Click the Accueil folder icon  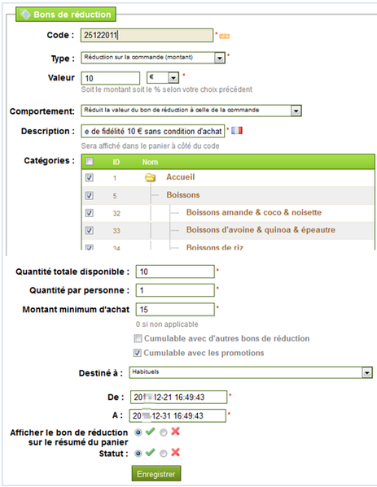point(151,178)
